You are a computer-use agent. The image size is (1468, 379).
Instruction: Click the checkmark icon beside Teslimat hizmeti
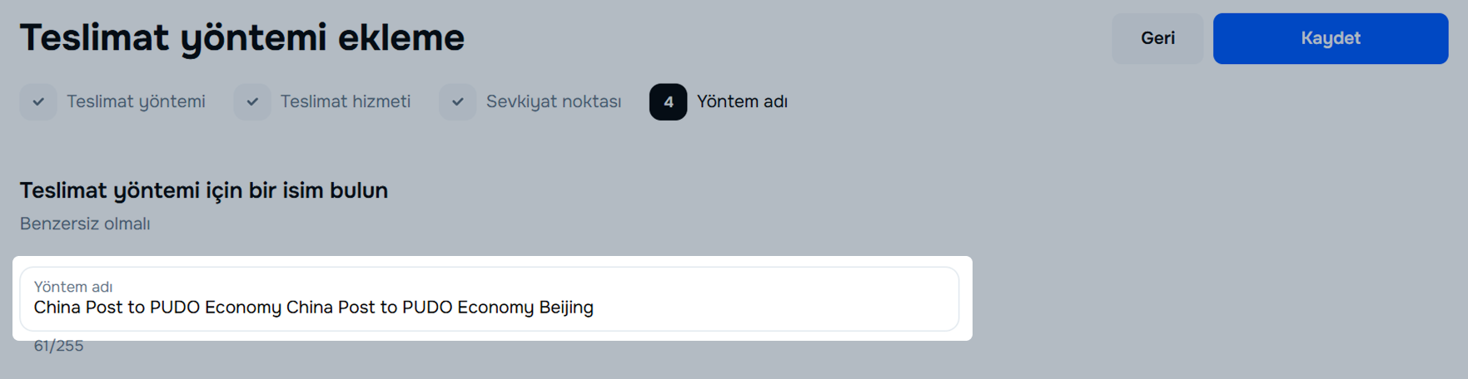(252, 102)
